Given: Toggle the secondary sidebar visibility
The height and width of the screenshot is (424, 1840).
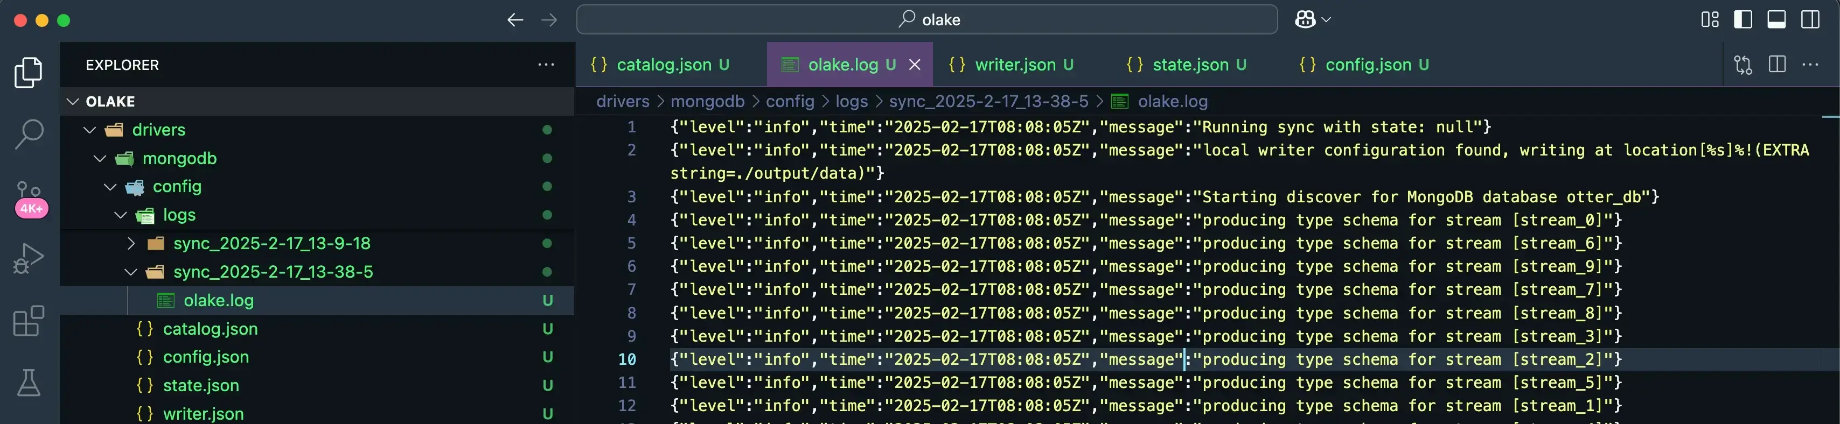Looking at the screenshot, I should click(1810, 20).
